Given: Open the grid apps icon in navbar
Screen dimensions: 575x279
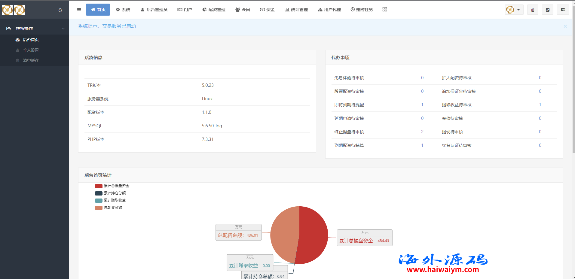Looking at the screenshot, I should [385, 10].
